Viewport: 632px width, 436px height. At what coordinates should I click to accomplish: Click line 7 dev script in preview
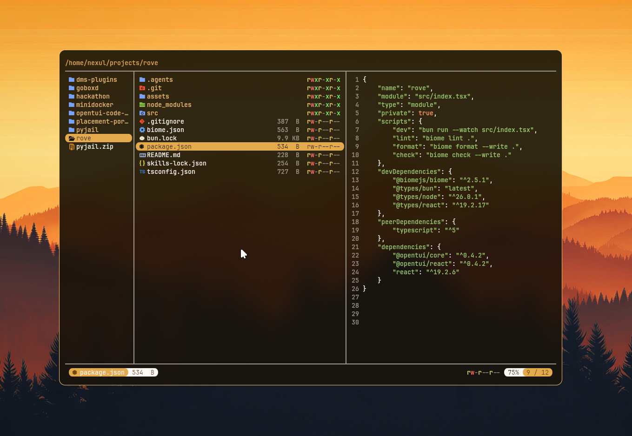(465, 130)
